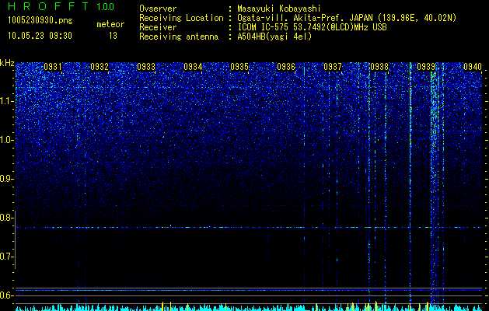
Task: Select the ICOM IC-575 receiver value
Action: pos(312,27)
